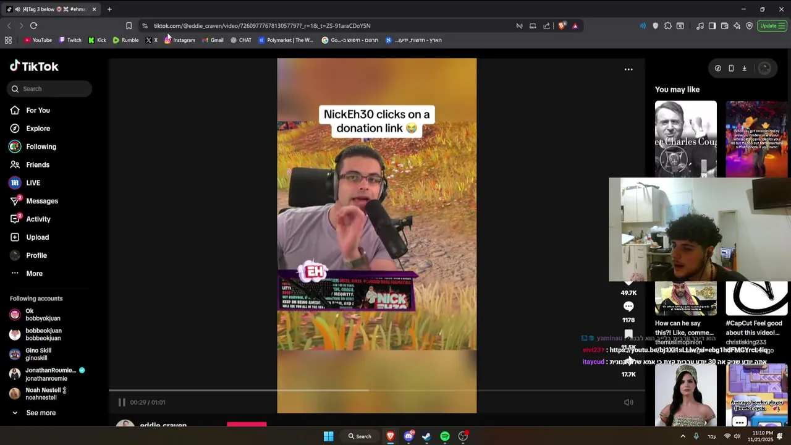Click the follow button beside eddie_craven
The width and height of the screenshot is (791, 445).
[x=247, y=425]
